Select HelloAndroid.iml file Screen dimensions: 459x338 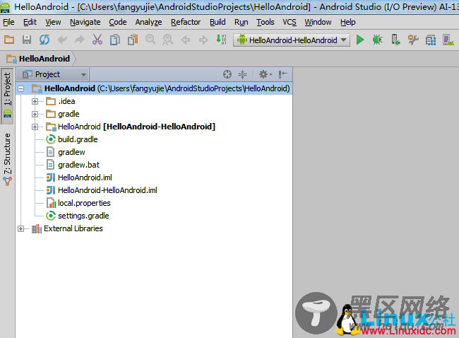(85, 177)
